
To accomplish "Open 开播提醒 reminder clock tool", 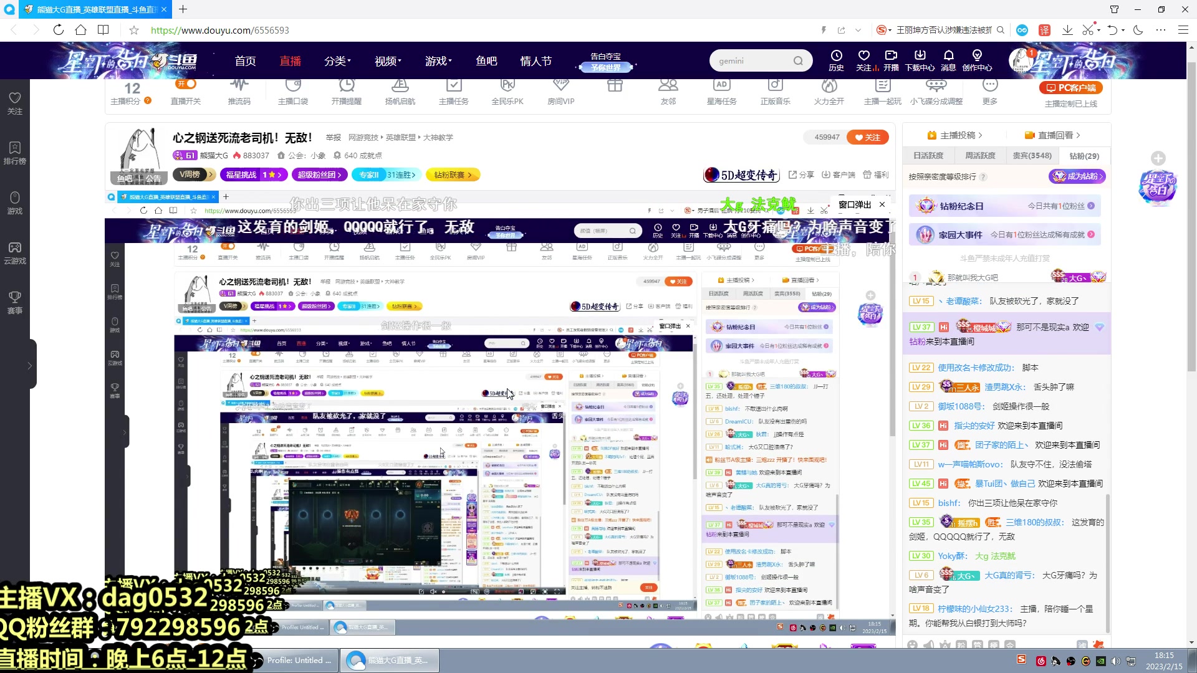I will (x=347, y=92).
